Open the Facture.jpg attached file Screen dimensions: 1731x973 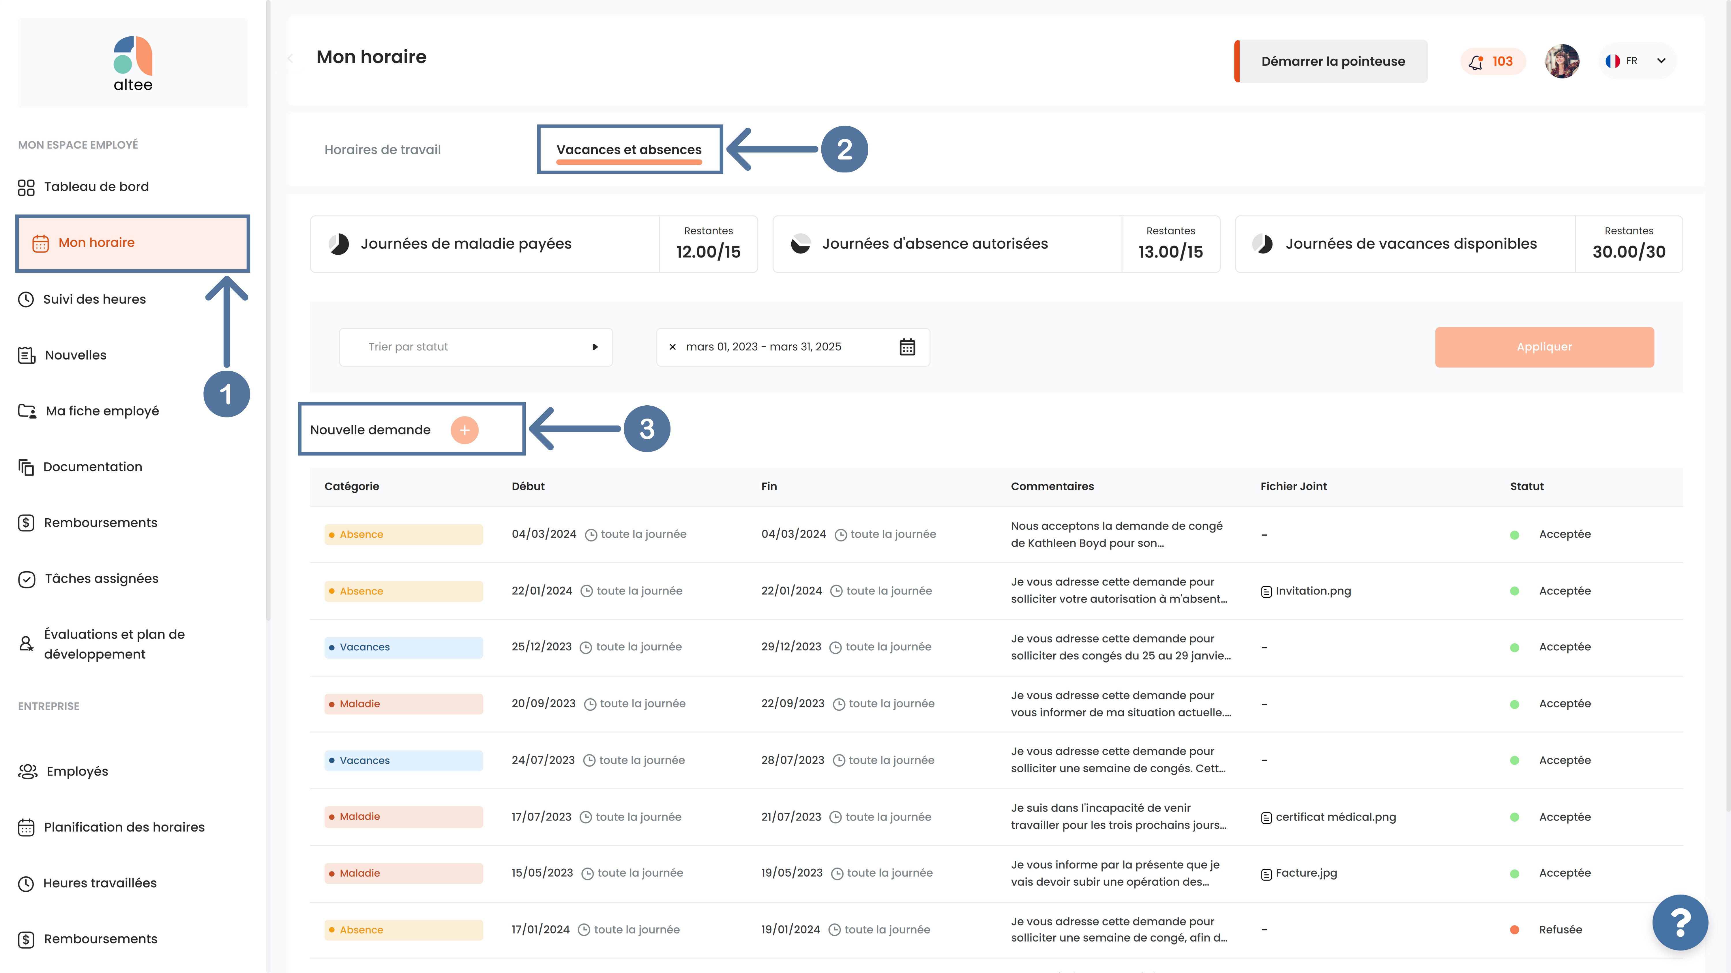[1299, 873]
